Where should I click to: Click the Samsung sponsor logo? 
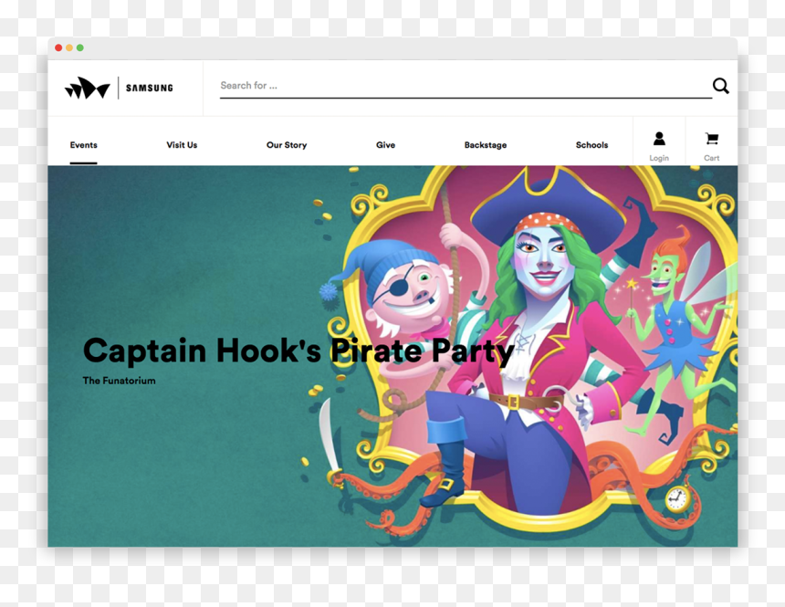tap(149, 89)
